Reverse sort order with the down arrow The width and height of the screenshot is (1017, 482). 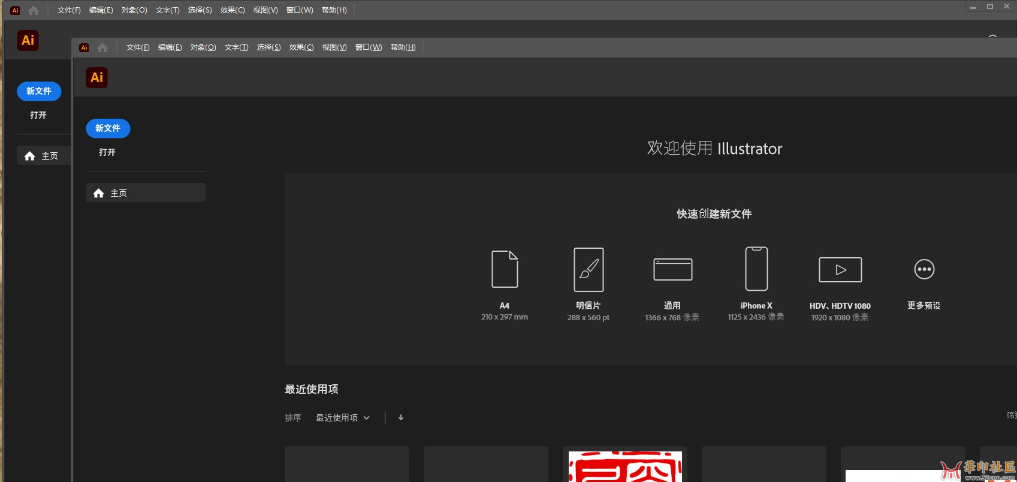(x=401, y=417)
